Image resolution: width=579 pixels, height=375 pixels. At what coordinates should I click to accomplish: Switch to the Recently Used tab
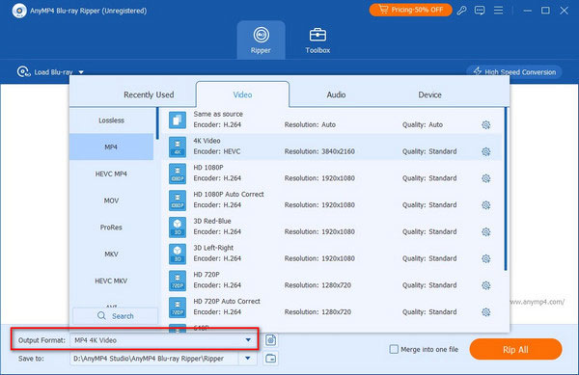tap(149, 94)
